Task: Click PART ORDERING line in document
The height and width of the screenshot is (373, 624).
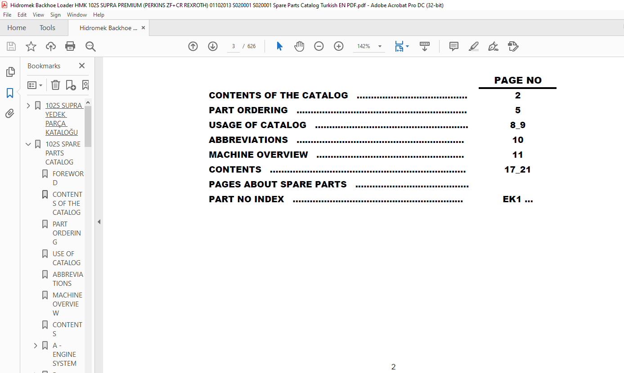Action: pos(337,110)
